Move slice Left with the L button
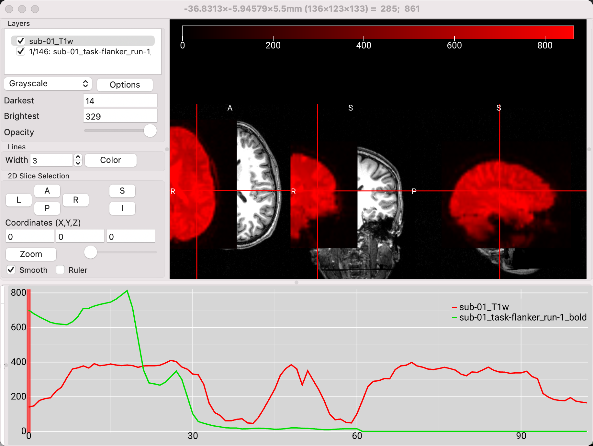 click(19, 200)
